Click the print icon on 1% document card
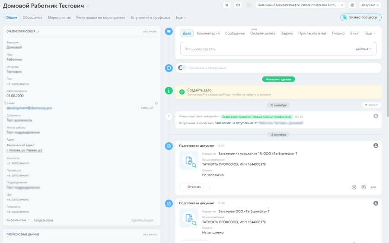The height and width of the screenshot is (243, 389). (x=354, y=187)
